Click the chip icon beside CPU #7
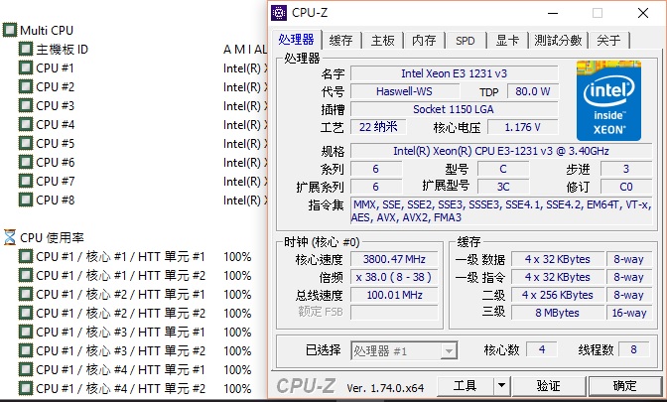This screenshot has height=402, width=667. (26, 181)
